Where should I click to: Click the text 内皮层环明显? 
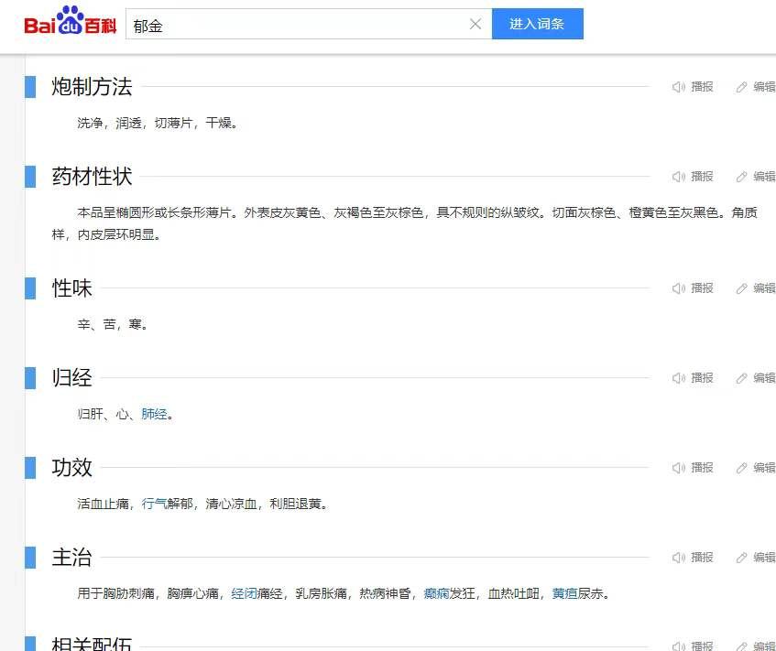pos(115,235)
